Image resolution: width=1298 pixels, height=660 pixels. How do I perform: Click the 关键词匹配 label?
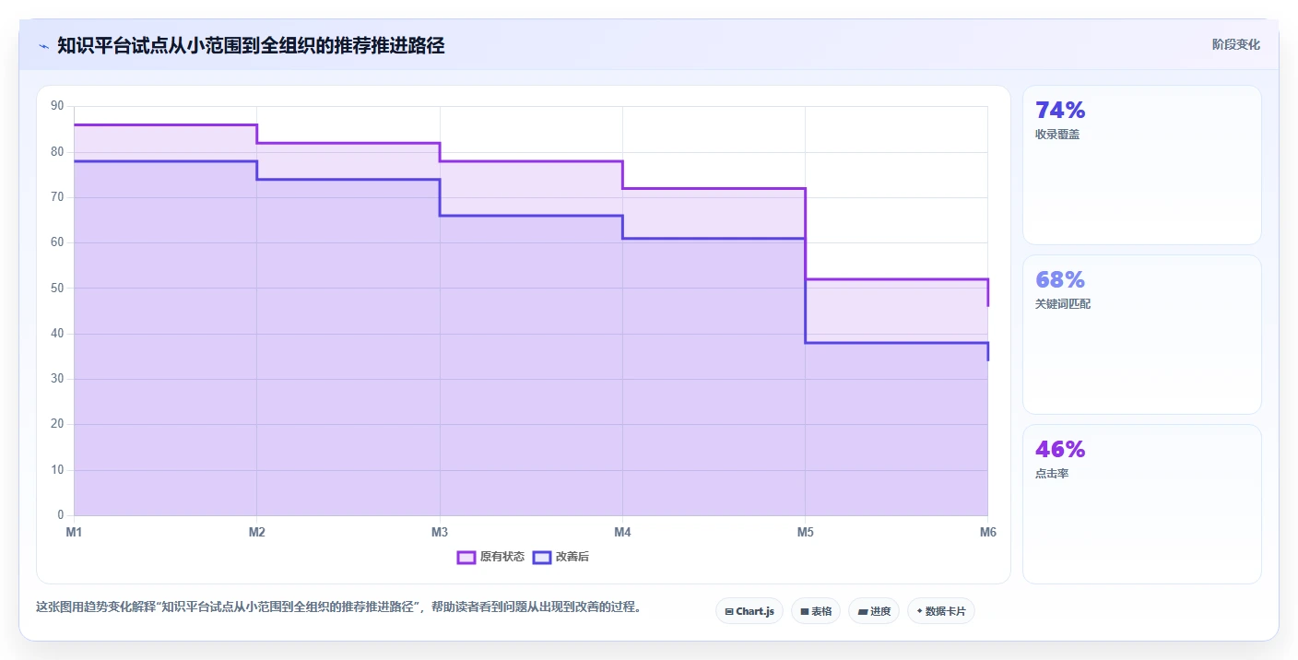1063,304
